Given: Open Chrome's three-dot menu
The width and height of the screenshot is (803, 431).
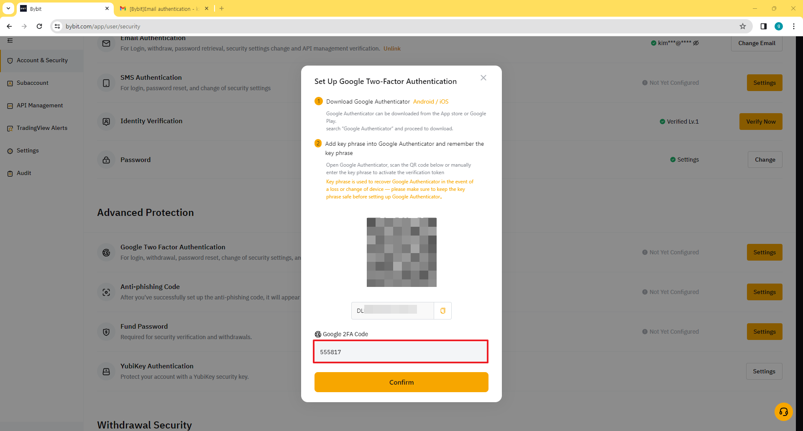Looking at the screenshot, I should click(x=793, y=26).
